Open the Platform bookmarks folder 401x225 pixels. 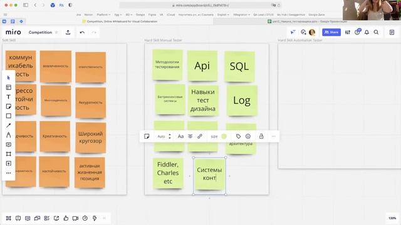103,15
